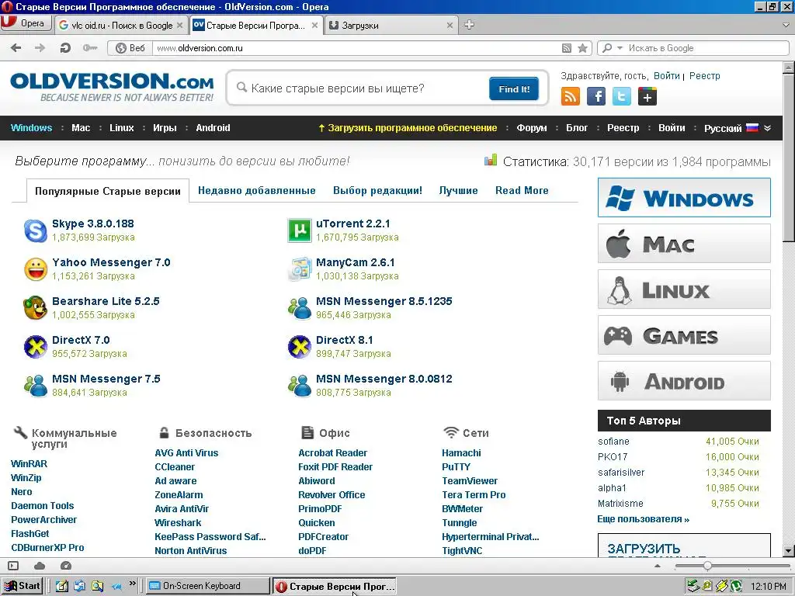Open the search engine selector dropdown

pos(620,48)
